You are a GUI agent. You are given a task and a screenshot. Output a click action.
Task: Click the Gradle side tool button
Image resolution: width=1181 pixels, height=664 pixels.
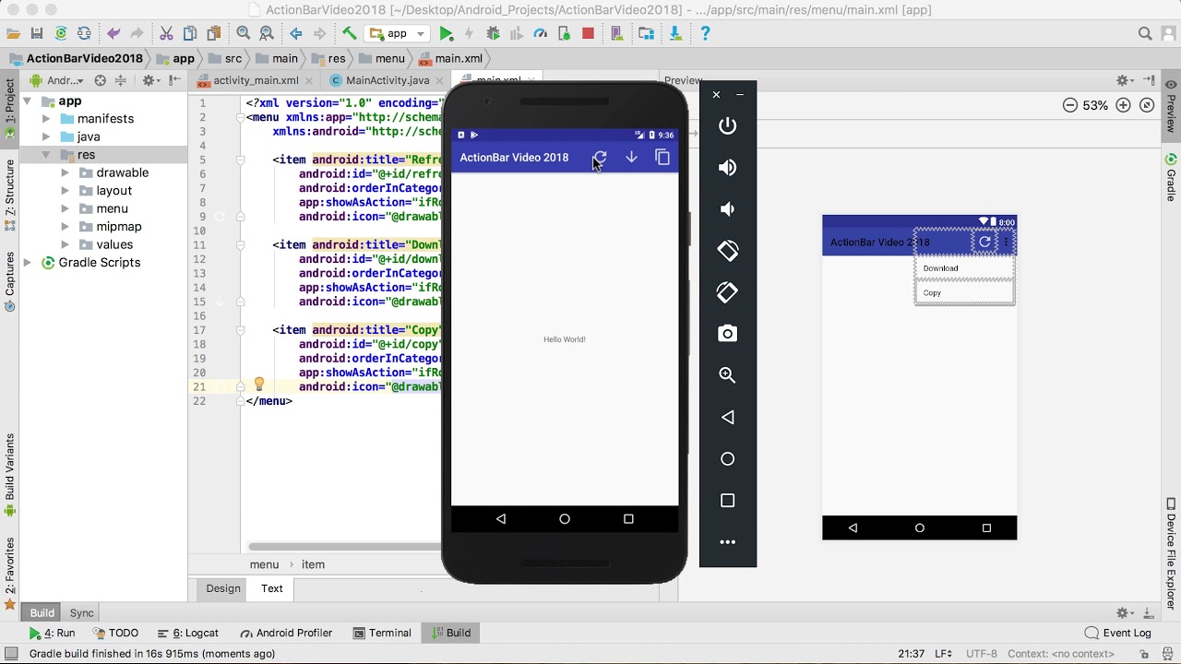click(1171, 178)
